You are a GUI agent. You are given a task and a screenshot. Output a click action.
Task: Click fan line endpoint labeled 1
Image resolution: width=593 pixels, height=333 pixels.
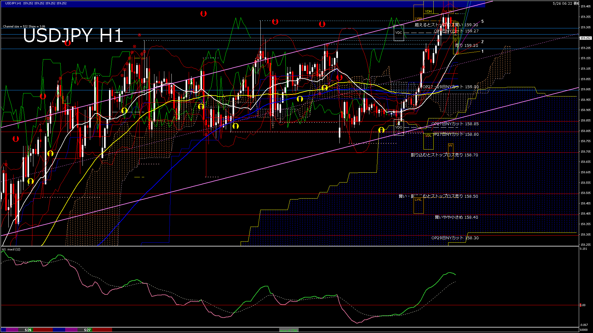482,51
